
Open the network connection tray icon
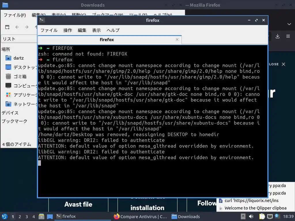[270, 216]
